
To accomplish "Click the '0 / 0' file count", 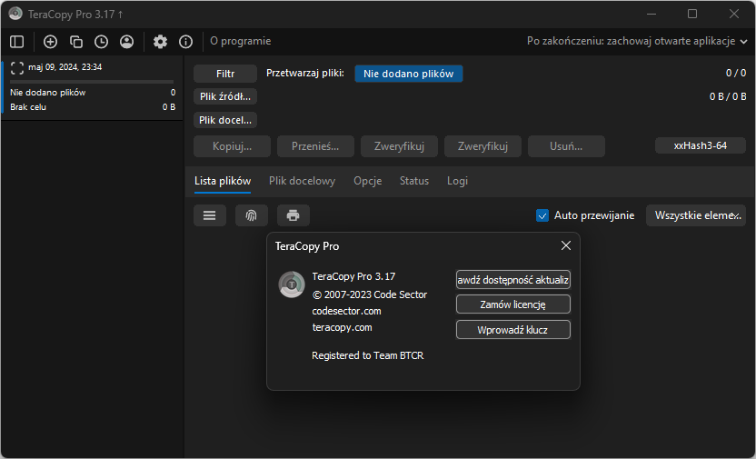I will tap(736, 73).
